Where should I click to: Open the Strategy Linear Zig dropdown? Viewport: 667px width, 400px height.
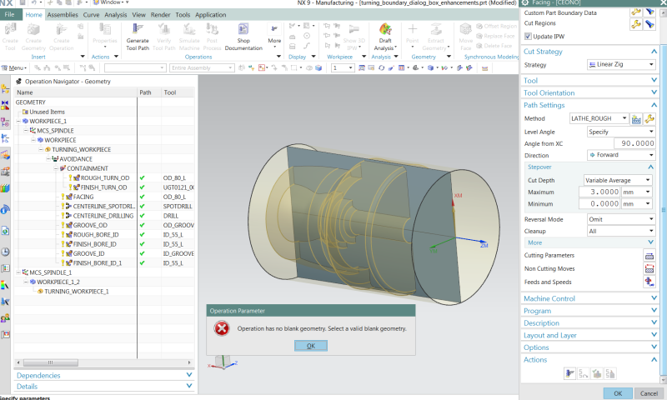click(620, 65)
